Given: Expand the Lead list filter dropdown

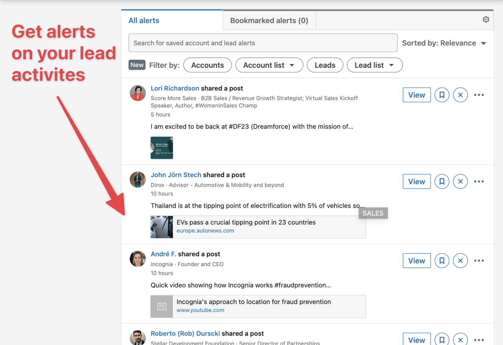Looking at the screenshot, I should click(x=375, y=65).
